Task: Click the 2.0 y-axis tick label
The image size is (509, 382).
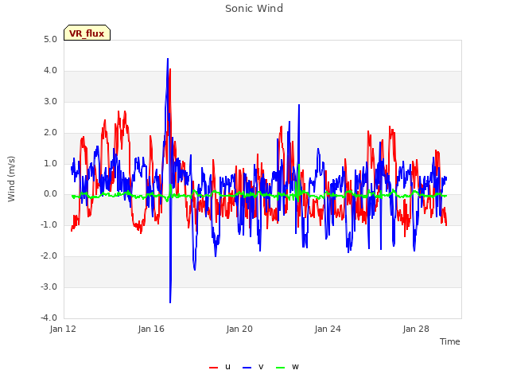Action: tap(50, 133)
